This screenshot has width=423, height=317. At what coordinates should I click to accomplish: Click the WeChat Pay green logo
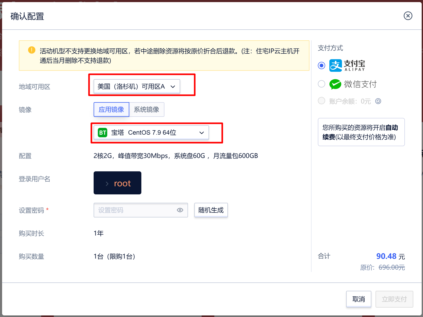tap(335, 84)
